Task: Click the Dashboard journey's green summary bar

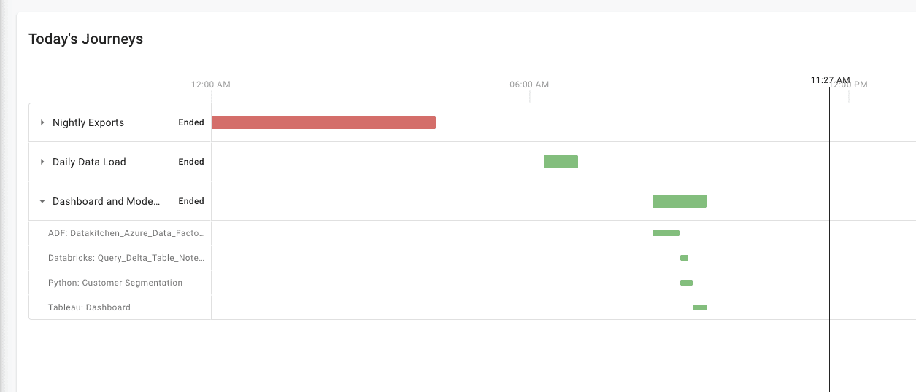Action: [679, 201]
